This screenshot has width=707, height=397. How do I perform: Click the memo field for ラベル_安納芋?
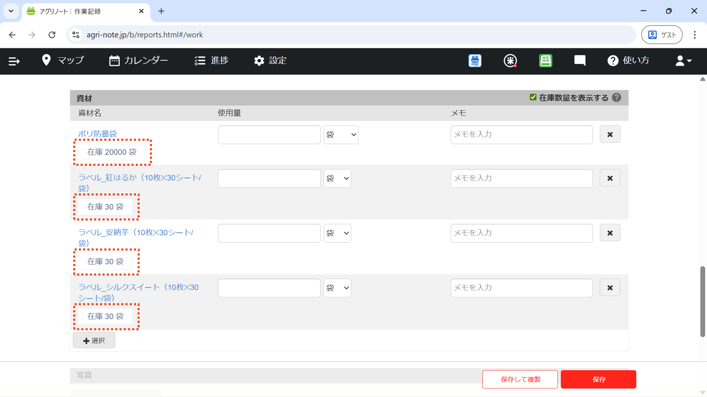point(521,233)
